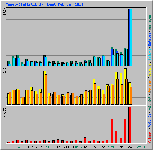The image size is (153, 150).
Task: Click green weekend day number 16
Action: coord(76,147)
